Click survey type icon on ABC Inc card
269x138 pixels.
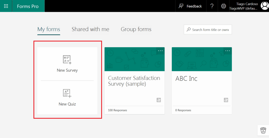[x=226, y=100]
